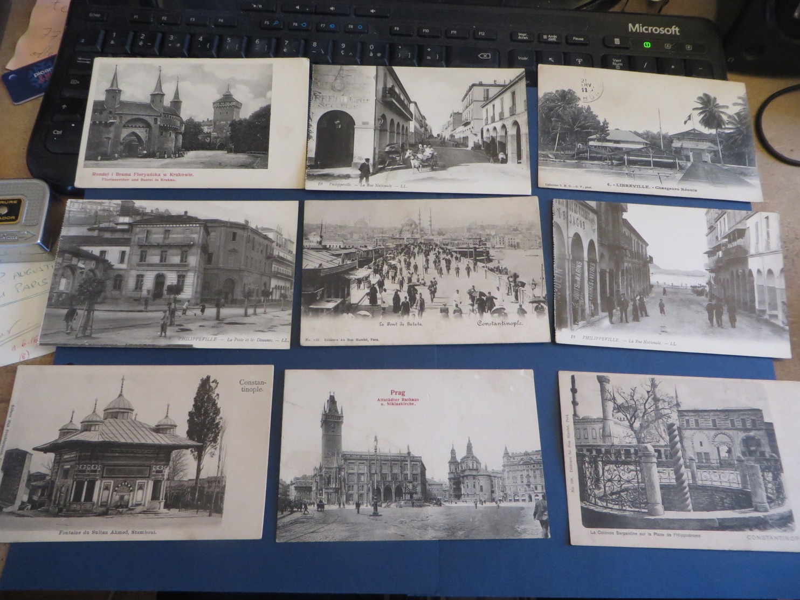This screenshot has height=600, width=800.
Task: Click the Pause key on the keyboard
Action: 577,39
